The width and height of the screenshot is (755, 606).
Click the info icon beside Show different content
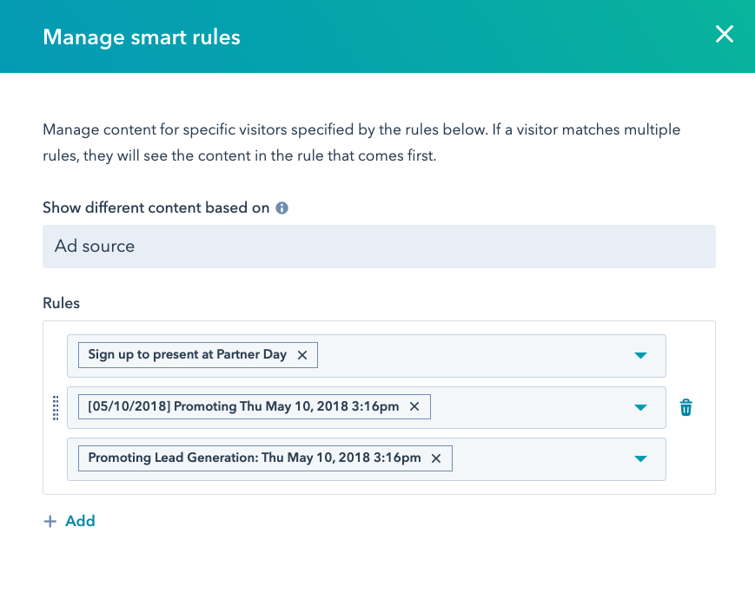[281, 208]
